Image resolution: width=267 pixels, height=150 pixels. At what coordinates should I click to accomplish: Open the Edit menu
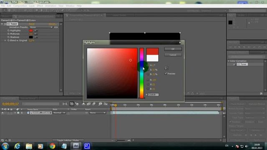click(9, 6)
